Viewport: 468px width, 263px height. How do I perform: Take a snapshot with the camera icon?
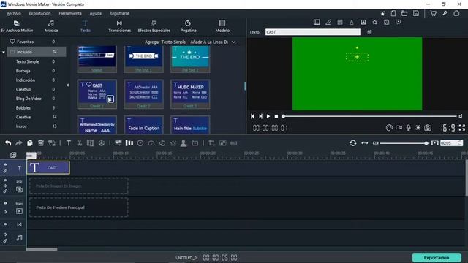tap(428, 128)
